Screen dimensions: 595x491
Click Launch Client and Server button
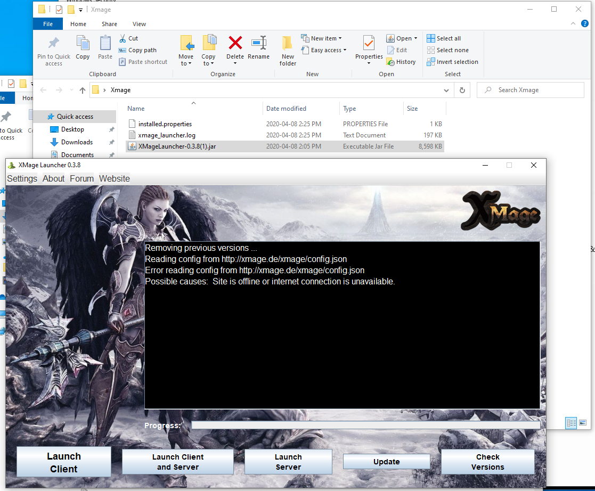pos(177,462)
